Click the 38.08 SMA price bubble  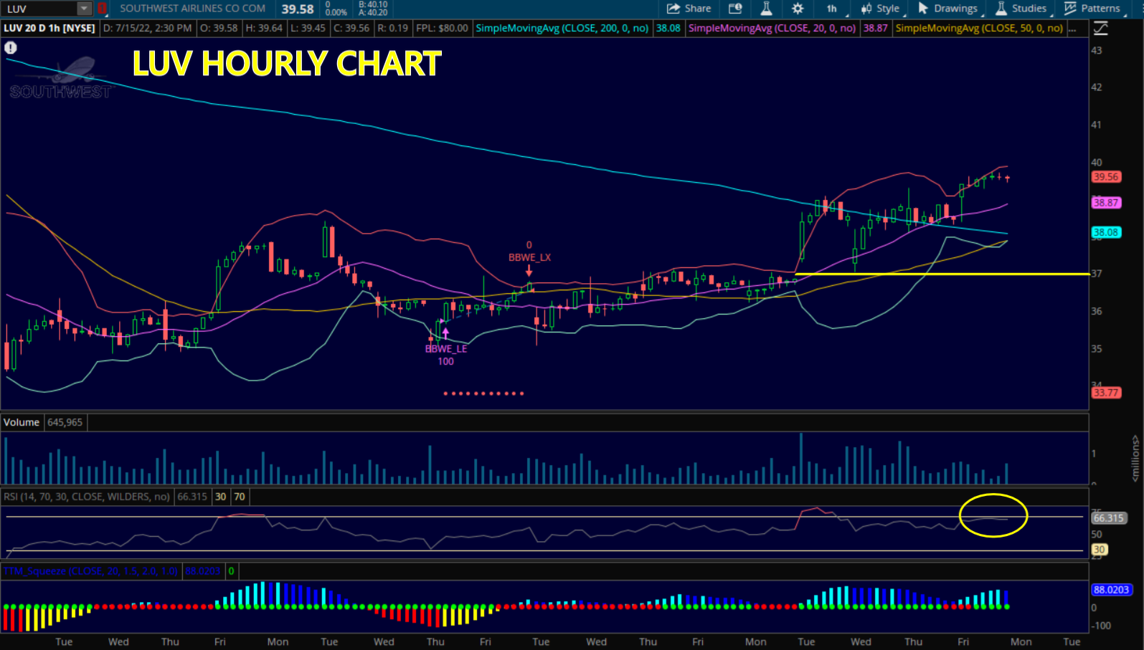point(1106,232)
